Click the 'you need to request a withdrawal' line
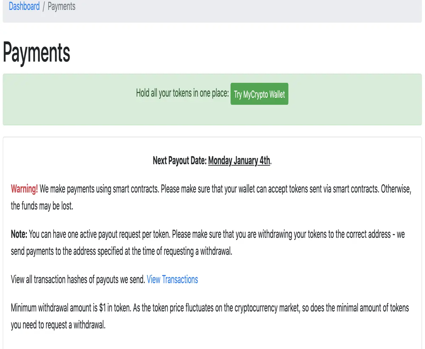Image resolution: width=425 pixels, height=349 pixels. [x=58, y=325]
